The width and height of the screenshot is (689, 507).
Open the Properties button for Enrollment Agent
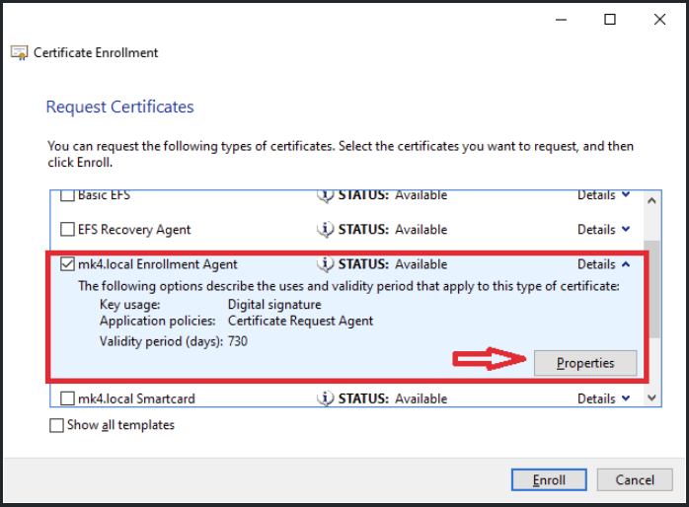585,363
